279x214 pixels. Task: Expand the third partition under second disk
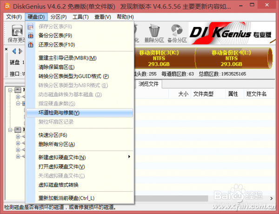tap(18, 150)
